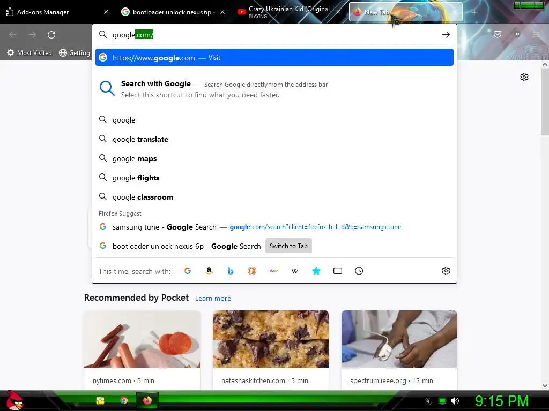
Task: Open the Firefox application menu
Action: pyautogui.click(x=536, y=34)
